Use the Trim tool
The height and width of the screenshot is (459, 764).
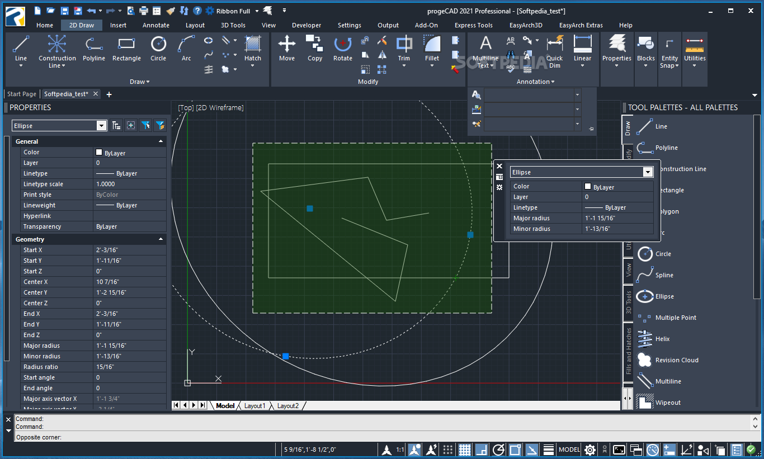404,48
